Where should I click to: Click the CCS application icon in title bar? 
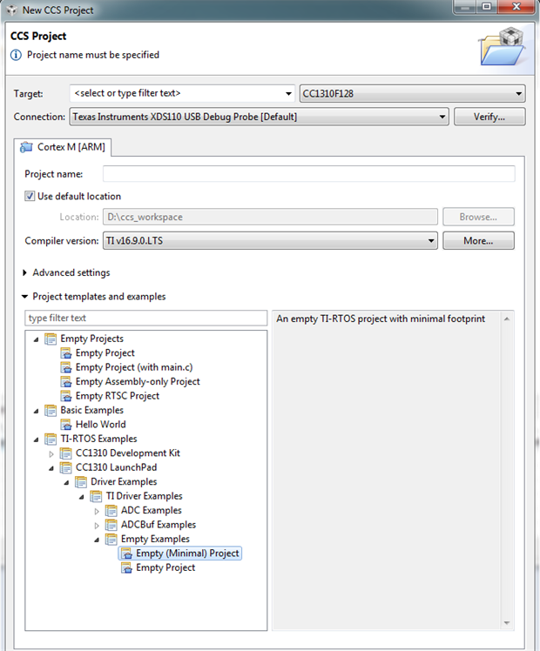click(x=11, y=10)
